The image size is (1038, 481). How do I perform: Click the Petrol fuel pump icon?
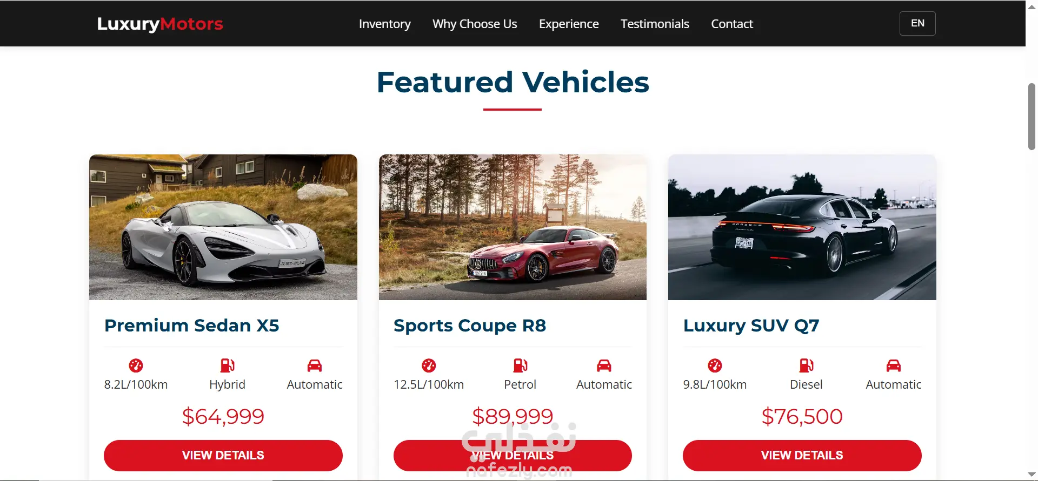click(520, 365)
